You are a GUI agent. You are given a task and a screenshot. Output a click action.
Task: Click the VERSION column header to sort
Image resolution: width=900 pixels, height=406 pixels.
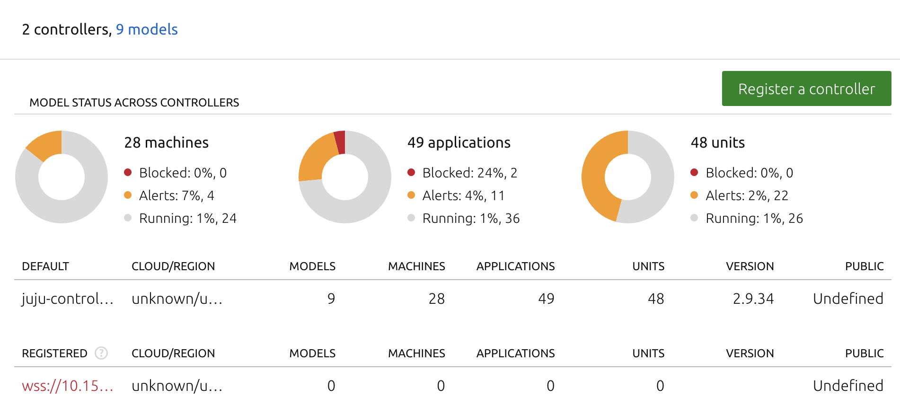[750, 266]
